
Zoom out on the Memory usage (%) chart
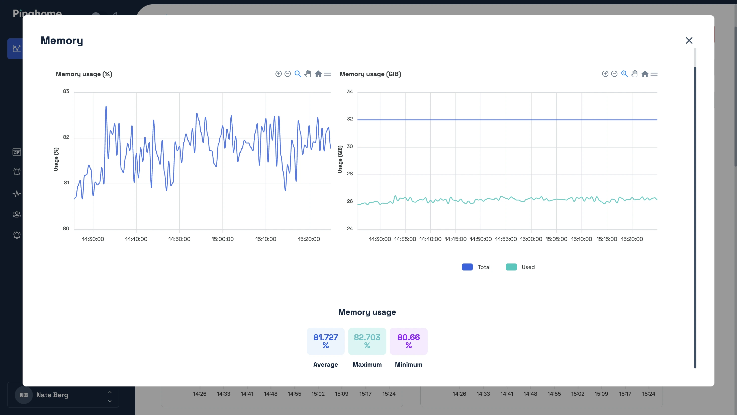[x=288, y=74]
